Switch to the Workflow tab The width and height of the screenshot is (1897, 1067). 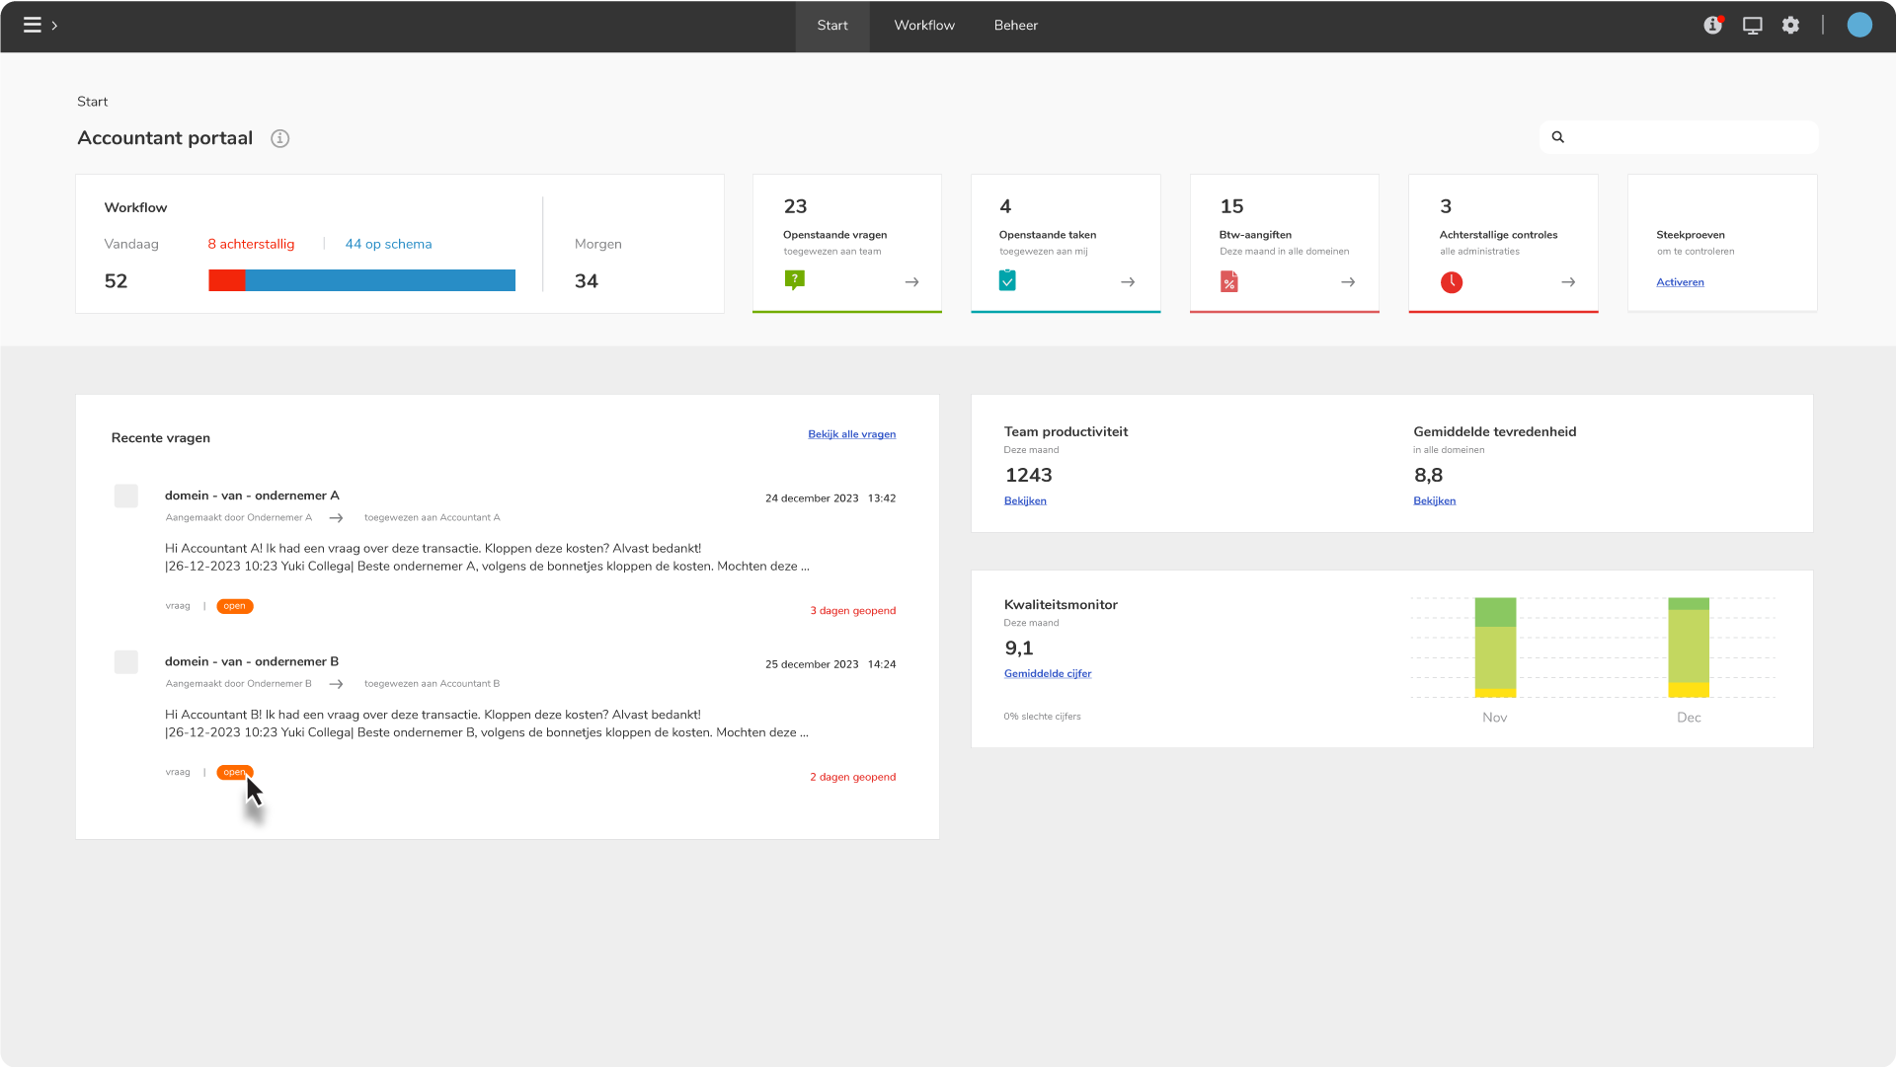[924, 26]
